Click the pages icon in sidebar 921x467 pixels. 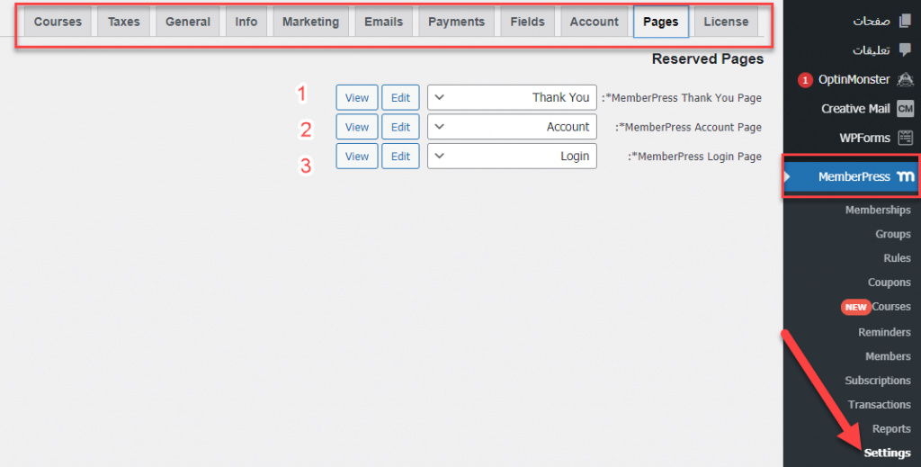click(x=905, y=22)
